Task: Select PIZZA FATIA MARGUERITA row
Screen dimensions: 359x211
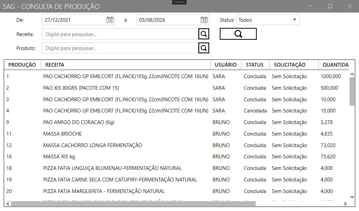Action: (x=177, y=191)
